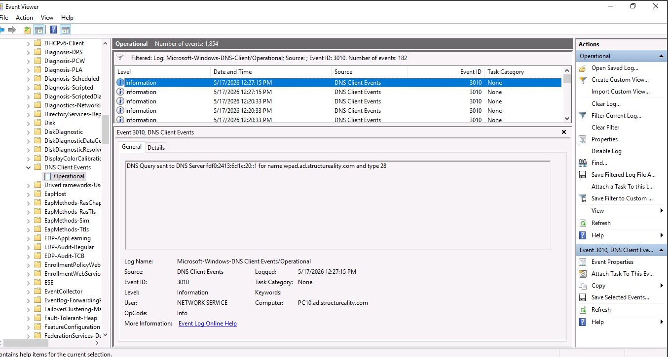Click Save Filter to Custom View icon
The image size is (668, 357).
(x=583, y=198)
